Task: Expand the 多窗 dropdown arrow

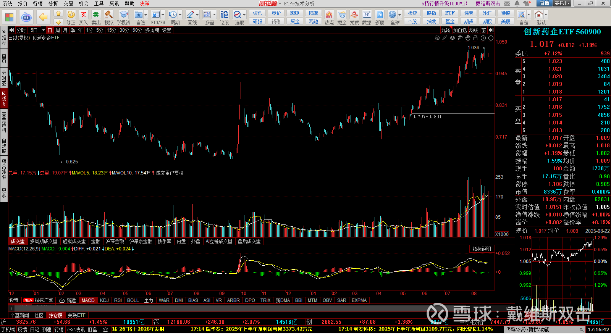Action: [215, 15]
